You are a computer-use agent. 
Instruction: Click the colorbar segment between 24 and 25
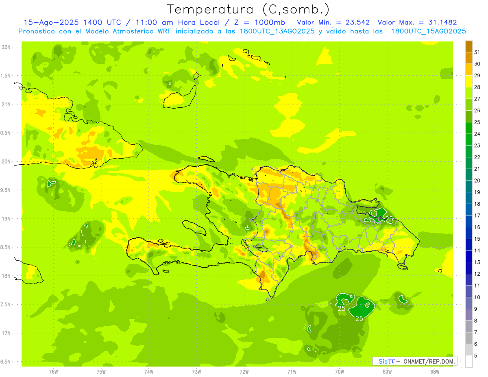(x=469, y=128)
